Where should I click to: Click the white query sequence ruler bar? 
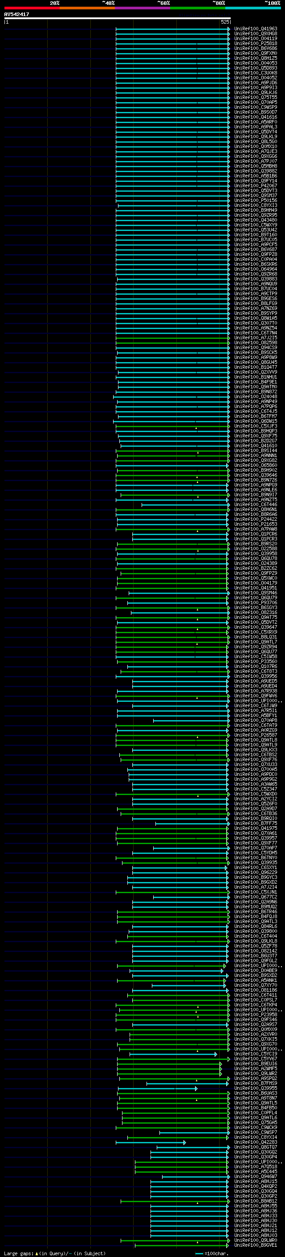point(118,18)
